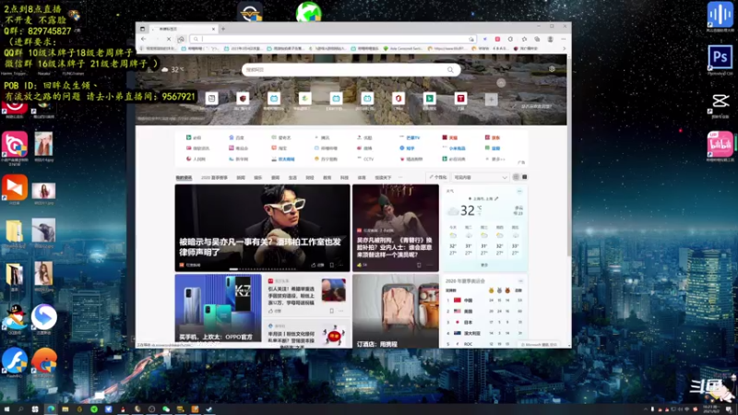Open the more options on Olympics medal card
This screenshot has height=415, width=738.
[520, 281]
